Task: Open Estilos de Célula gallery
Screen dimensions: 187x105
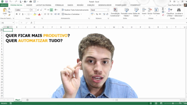Action: 136,12
